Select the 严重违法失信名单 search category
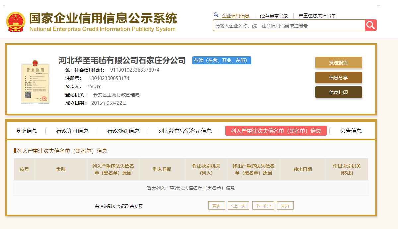This screenshot has width=398, height=229. (317, 16)
